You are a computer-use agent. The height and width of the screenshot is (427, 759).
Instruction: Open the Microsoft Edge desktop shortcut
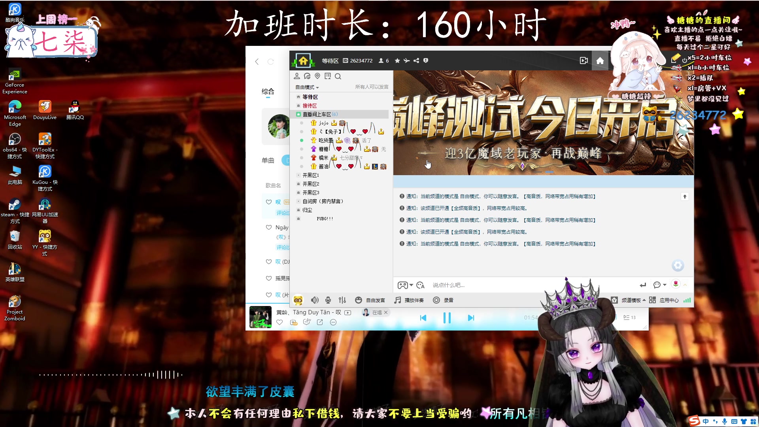click(15, 113)
